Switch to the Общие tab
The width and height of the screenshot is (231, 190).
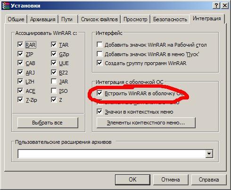coord(16,19)
